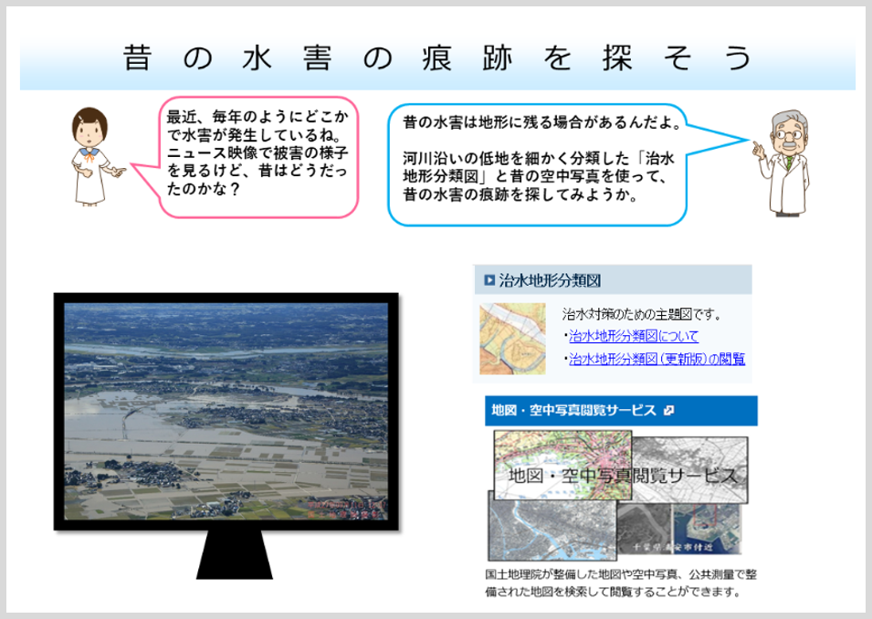
Task: Click the black monitor stand graphic
Action: (234, 554)
